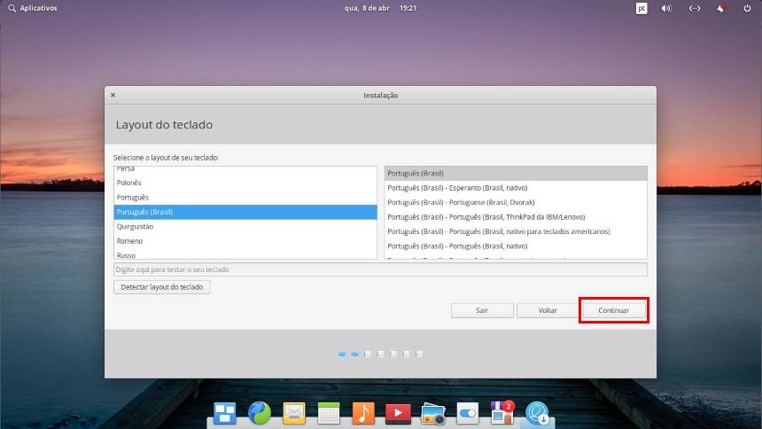Open the Videos app in dock
This screenshot has width=762, height=429.
pos(398,413)
